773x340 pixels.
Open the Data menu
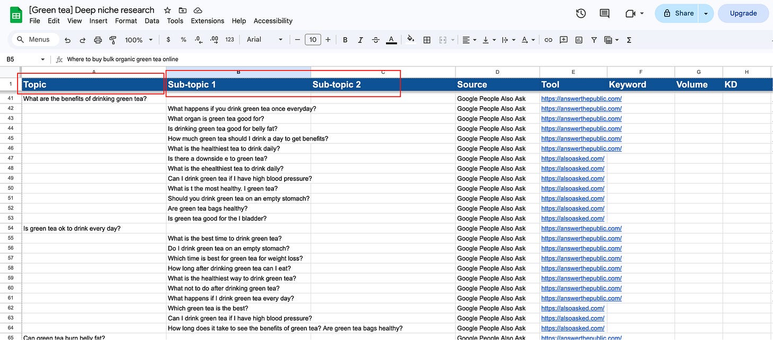point(152,21)
